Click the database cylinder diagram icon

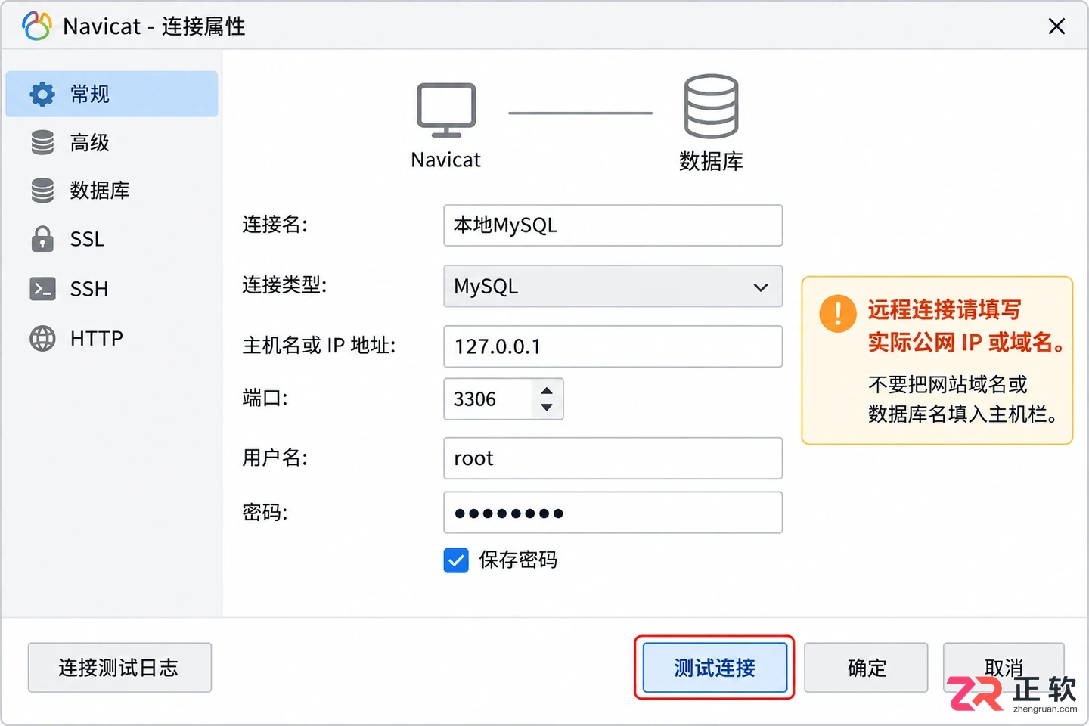coord(711,107)
